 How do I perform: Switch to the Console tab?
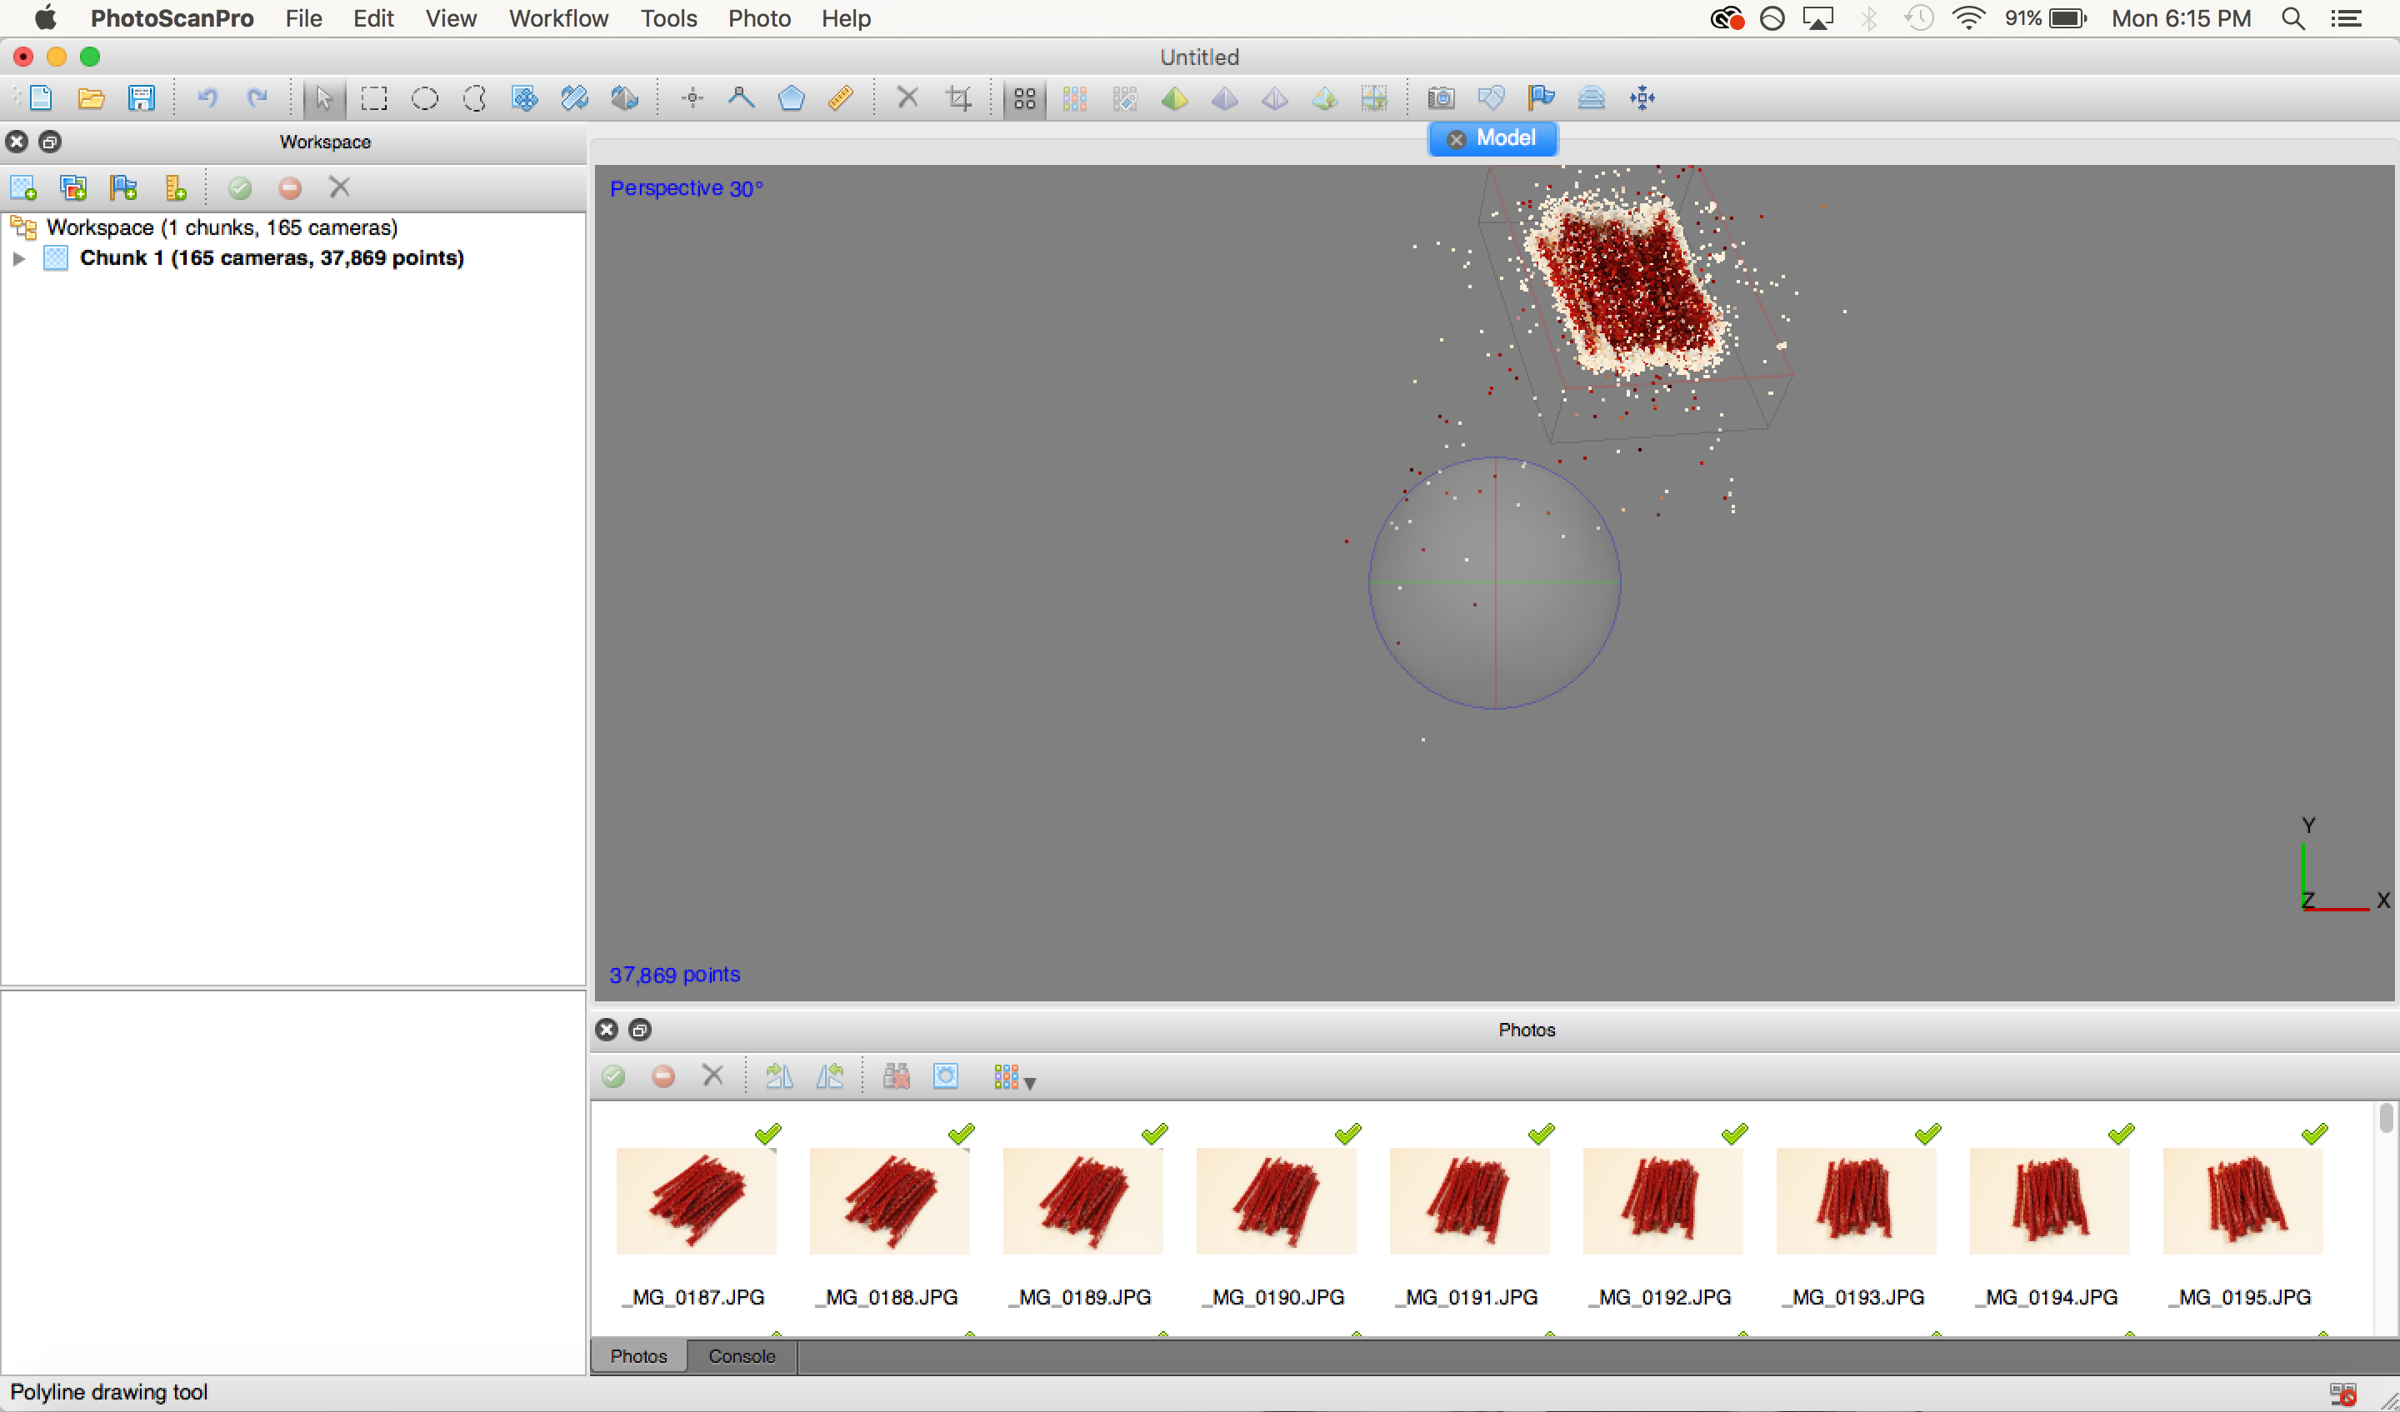click(x=741, y=1356)
